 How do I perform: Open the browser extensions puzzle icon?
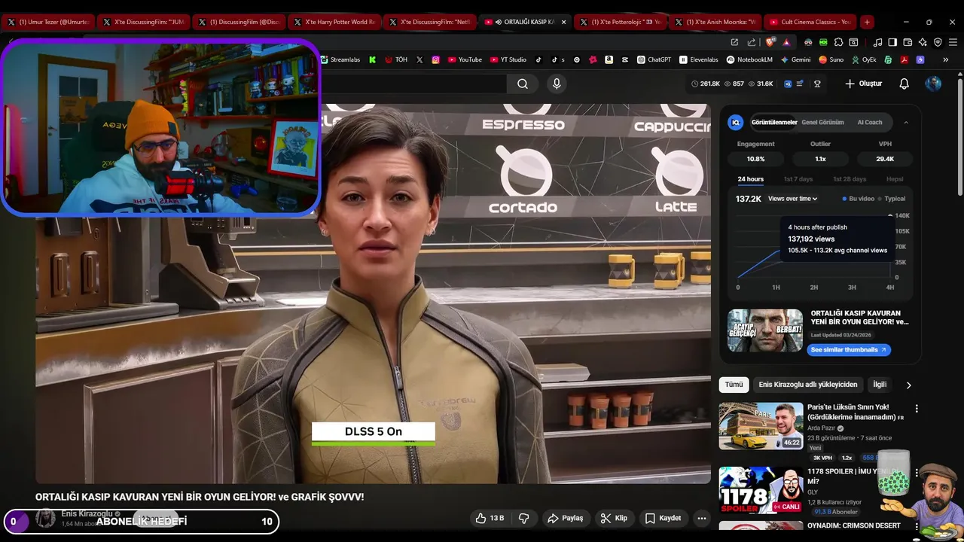coord(838,42)
